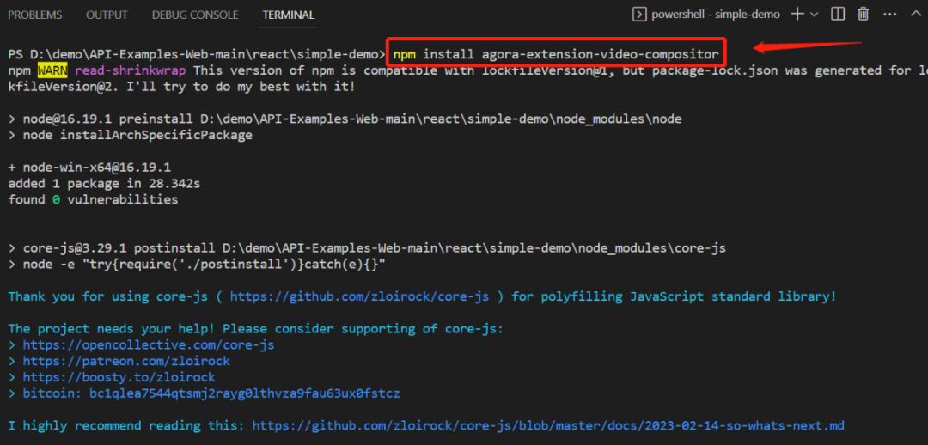This screenshot has height=445, width=928.
Task: Open the github.com/zloirock/core-js link
Action: pyautogui.click(x=359, y=296)
